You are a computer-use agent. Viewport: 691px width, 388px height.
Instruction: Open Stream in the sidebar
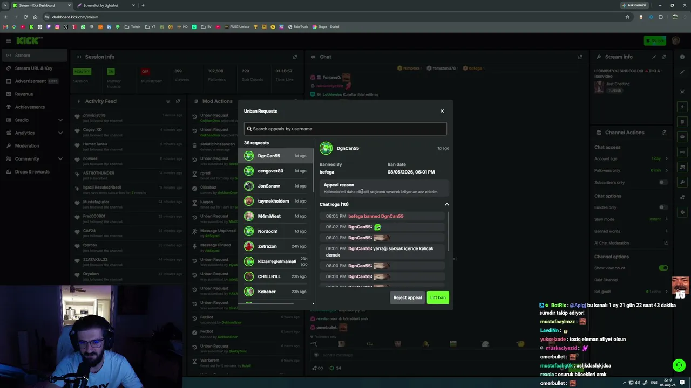tap(35, 55)
